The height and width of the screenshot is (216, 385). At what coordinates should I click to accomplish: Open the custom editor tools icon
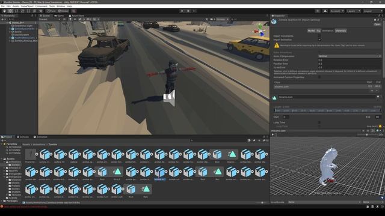tap(41, 11)
